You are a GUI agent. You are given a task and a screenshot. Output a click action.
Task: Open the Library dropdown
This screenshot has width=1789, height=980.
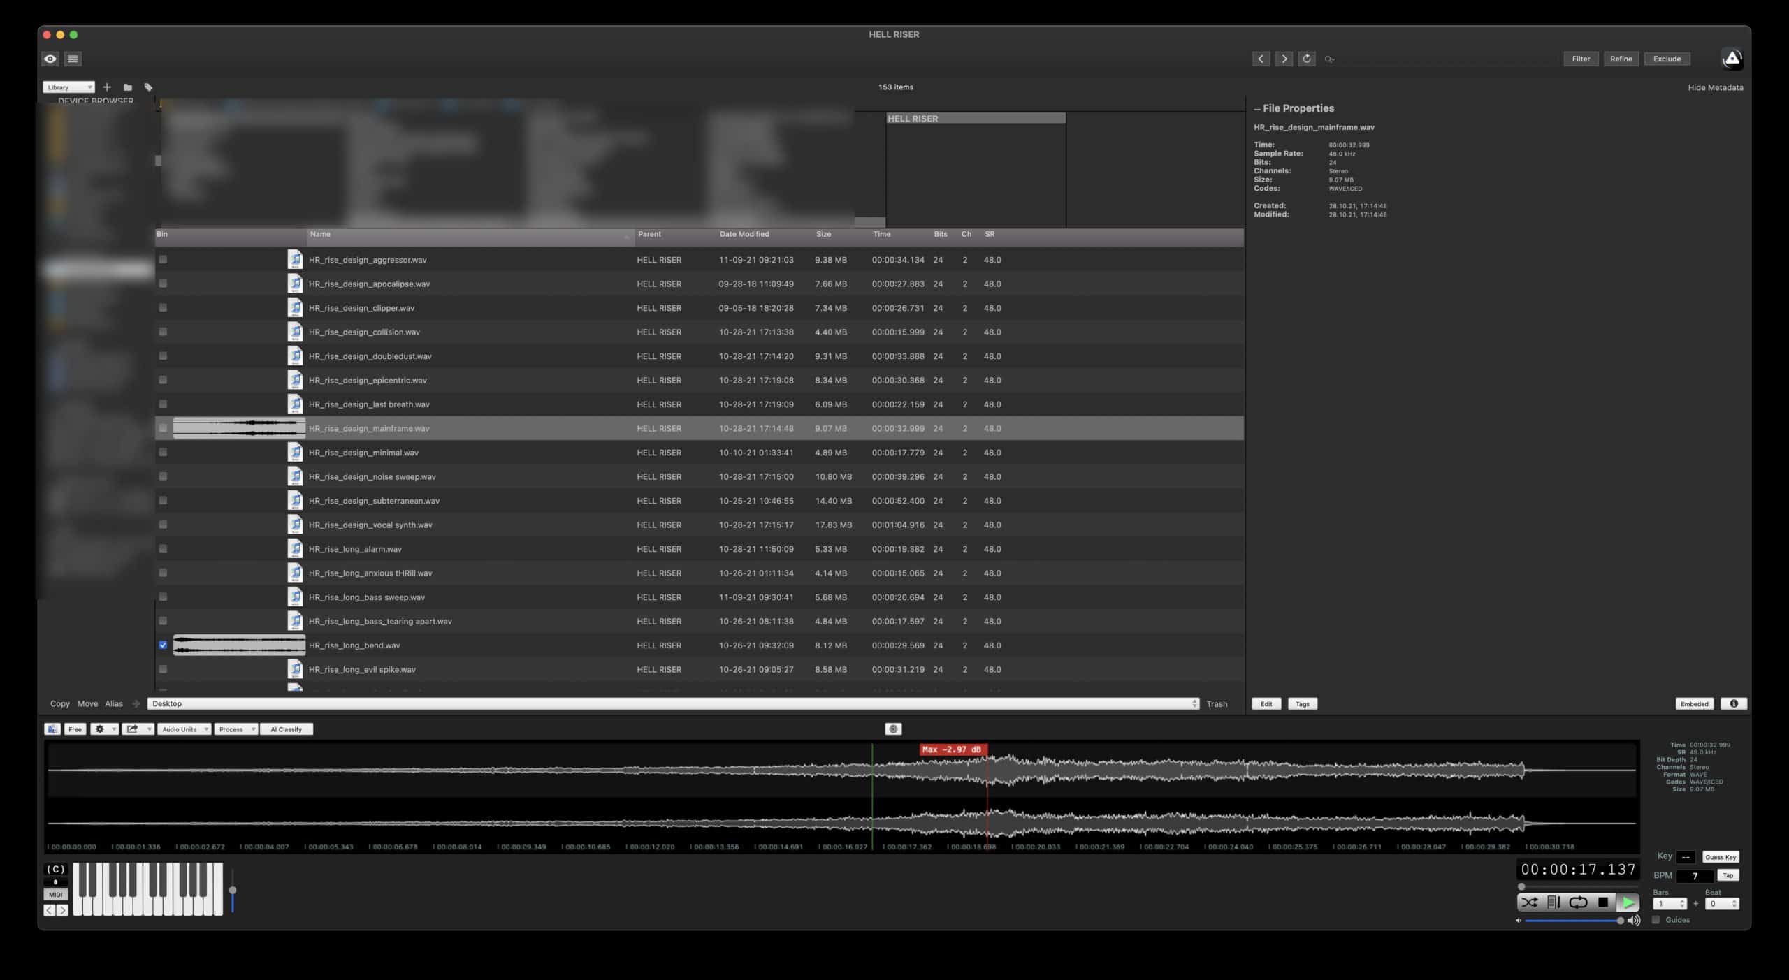68,87
